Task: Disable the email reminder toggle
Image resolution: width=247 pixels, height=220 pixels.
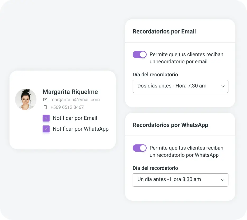Action: [x=139, y=54]
